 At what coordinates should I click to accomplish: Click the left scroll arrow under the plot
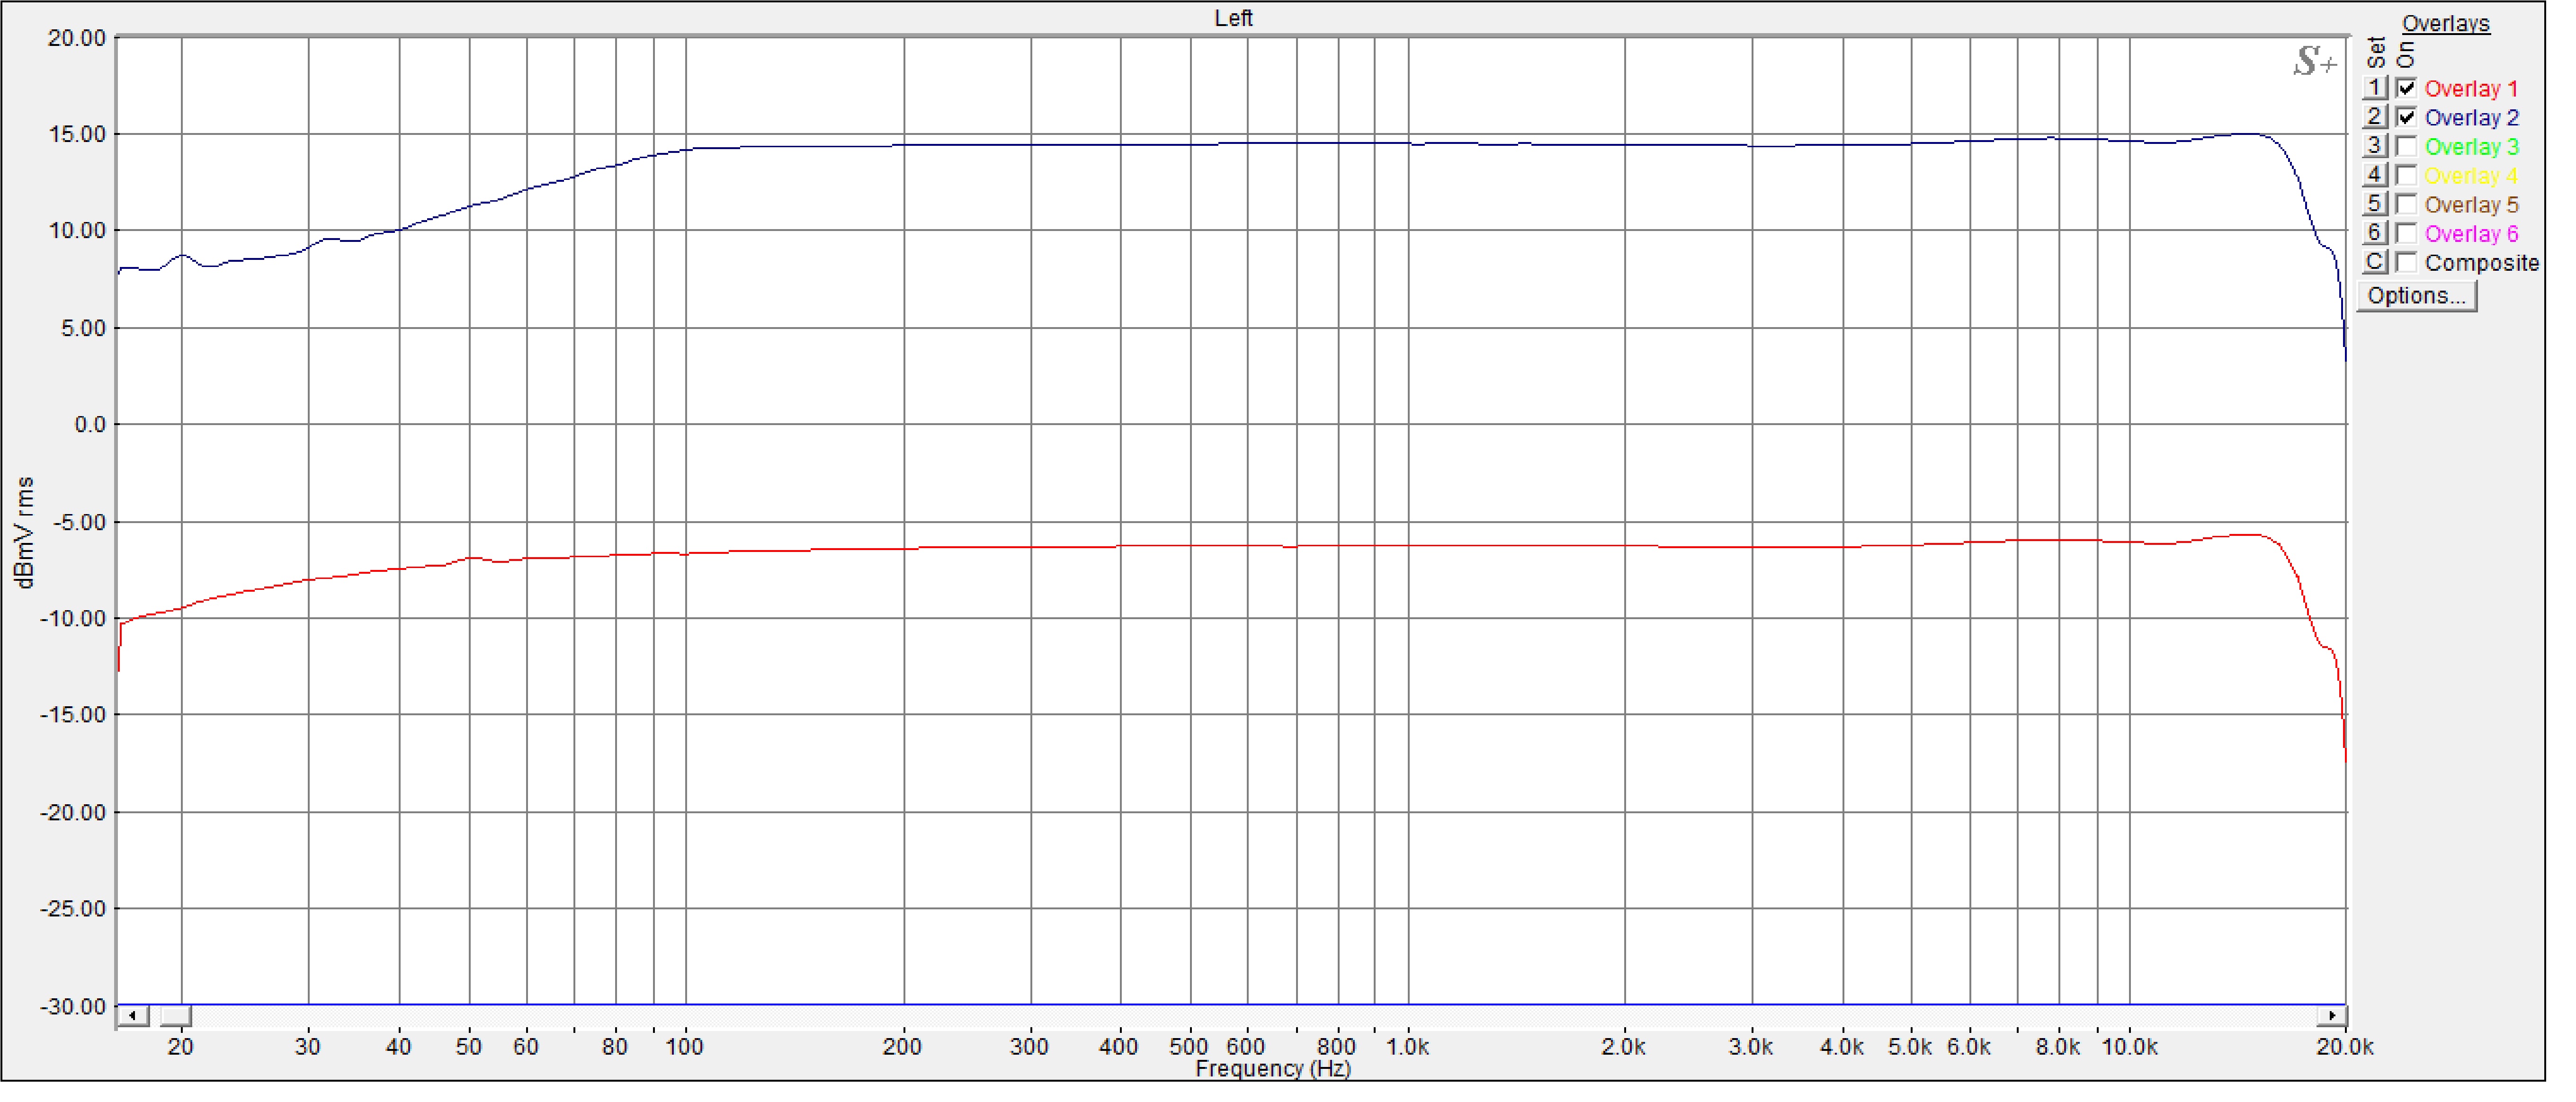tap(133, 1016)
